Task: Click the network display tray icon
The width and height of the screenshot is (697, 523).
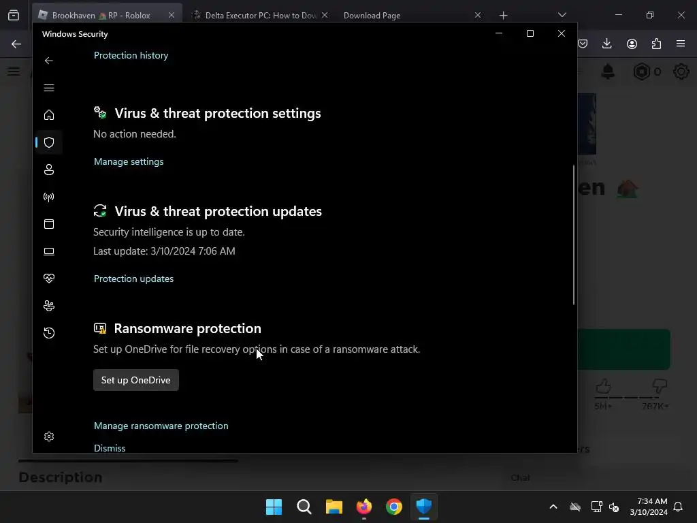Action: click(x=596, y=507)
